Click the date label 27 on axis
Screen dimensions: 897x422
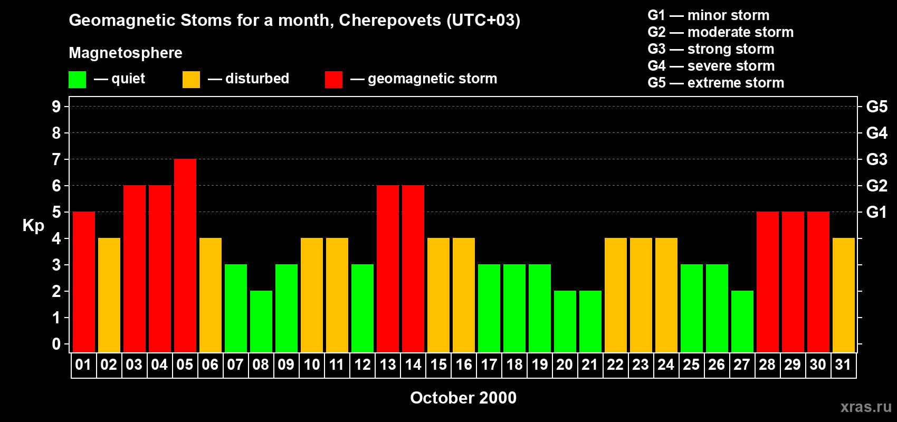tap(742, 365)
